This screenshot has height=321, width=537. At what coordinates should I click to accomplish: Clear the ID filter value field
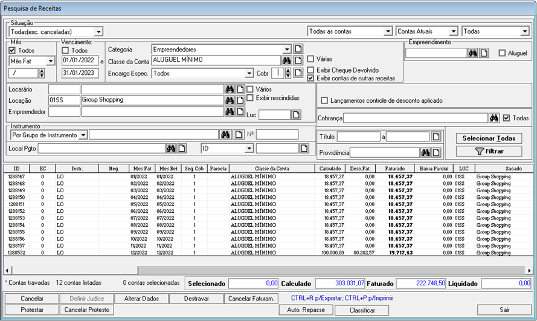[x=304, y=148]
